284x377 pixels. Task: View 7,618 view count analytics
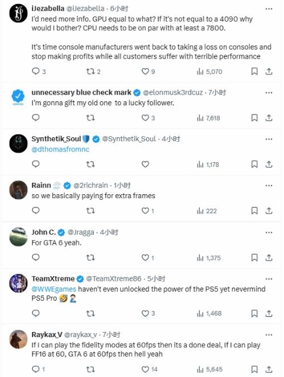tap(208, 118)
